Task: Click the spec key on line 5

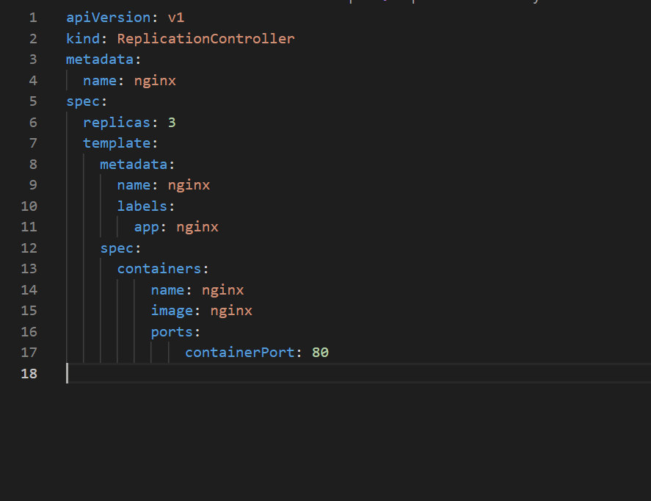Action: [81, 101]
